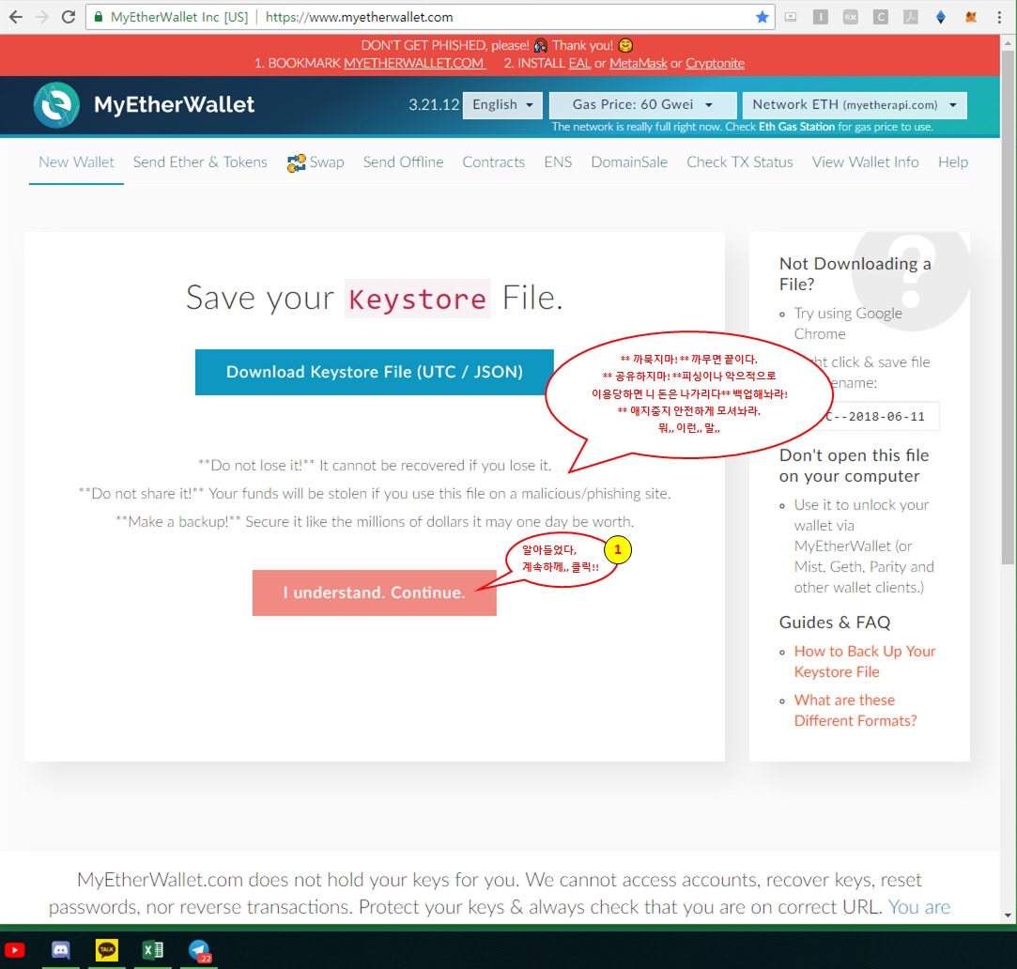Open Chrome three-dot menu

point(999,18)
